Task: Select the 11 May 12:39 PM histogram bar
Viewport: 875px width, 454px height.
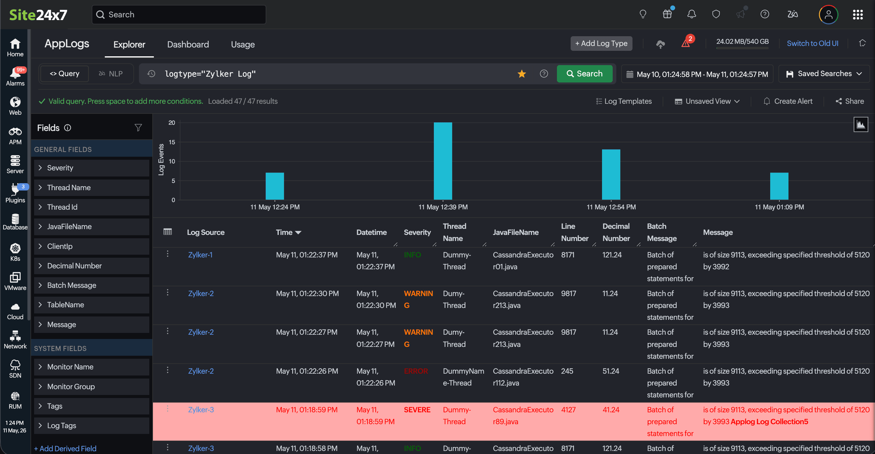Action: 443,161
